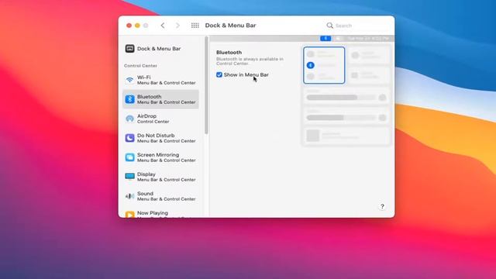Image resolution: width=496 pixels, height=279 pixels.
Task: Click the Bluetooth icon in the Control Center preview
Action: 310,65
